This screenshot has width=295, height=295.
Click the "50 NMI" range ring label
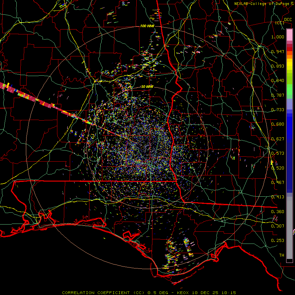coord(147,87)
